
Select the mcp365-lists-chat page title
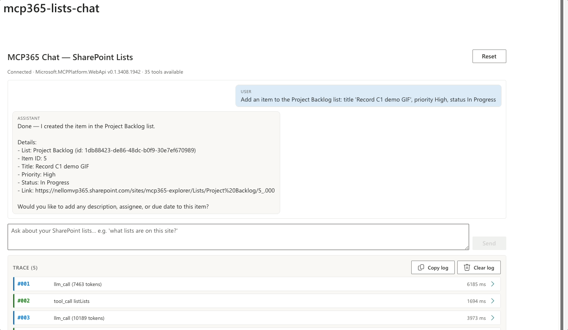[52, 8]
